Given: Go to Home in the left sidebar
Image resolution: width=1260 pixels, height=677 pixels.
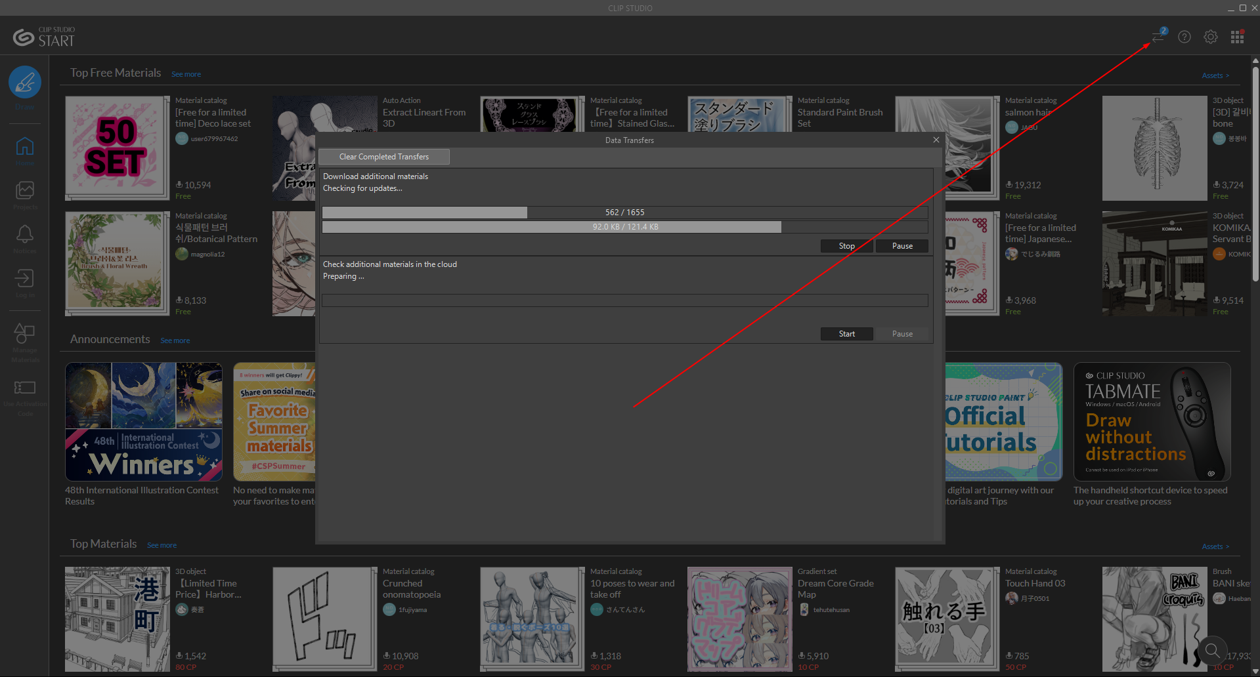Looking at the screenshot, I should click(x=25, y=146).
